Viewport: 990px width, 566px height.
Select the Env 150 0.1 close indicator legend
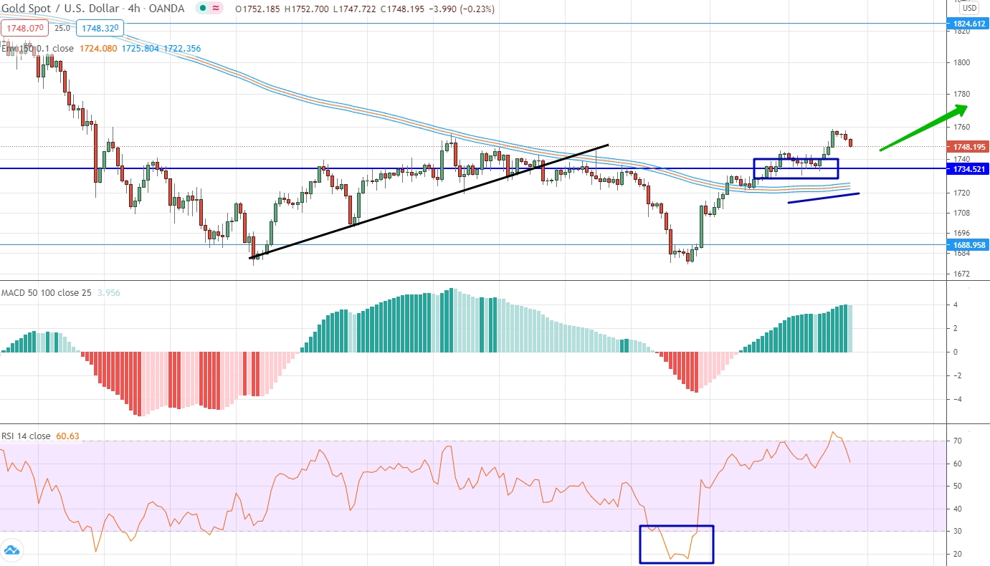[37, 49]
